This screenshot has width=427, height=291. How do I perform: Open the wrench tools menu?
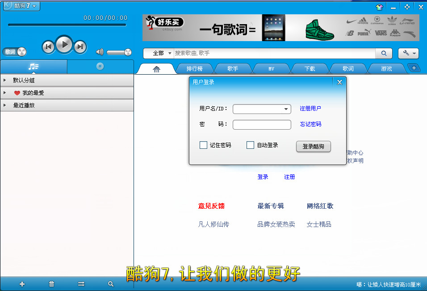point(408,53)
